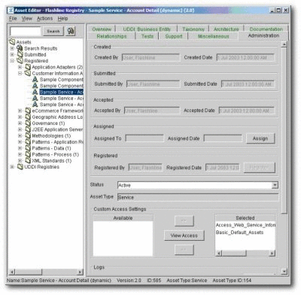The image size is (301, 295).
Task: Click the View Access button
Action: (x=184, y=236)
